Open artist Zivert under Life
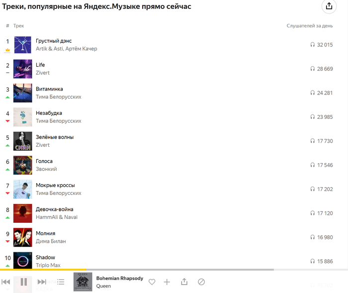The width and height of the screenshot is (348, 293). coord(43,73)
